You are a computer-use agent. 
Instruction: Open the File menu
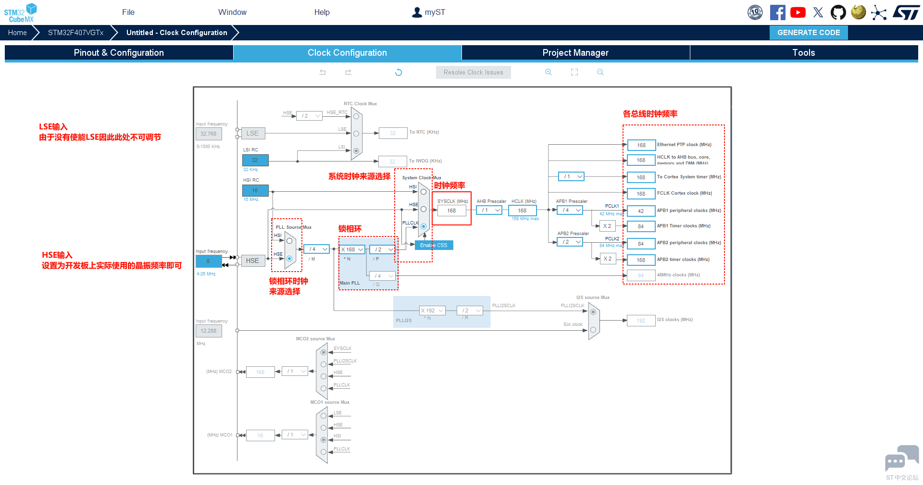(x=128, y=12)
